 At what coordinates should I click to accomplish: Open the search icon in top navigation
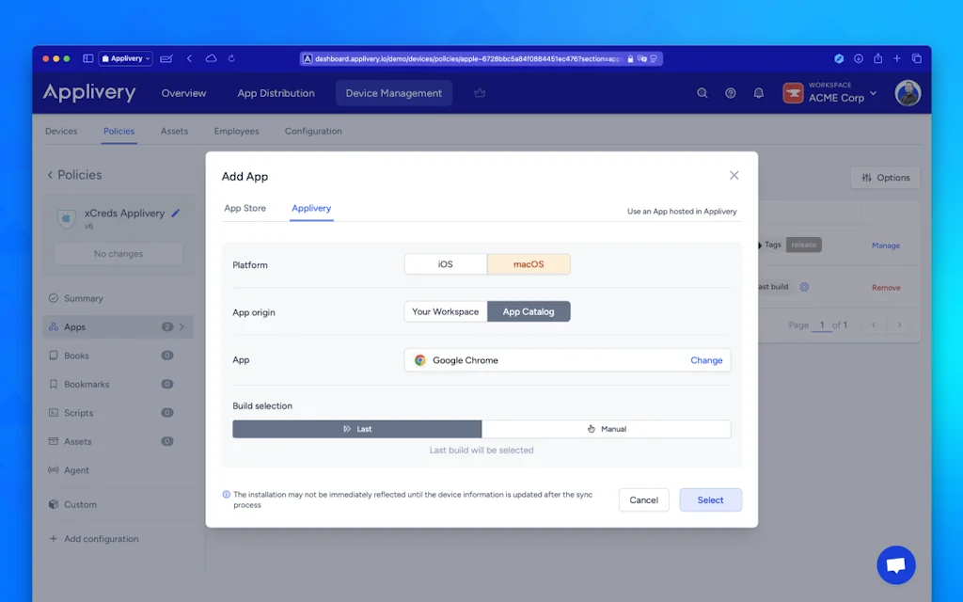(x=702, y=94)
